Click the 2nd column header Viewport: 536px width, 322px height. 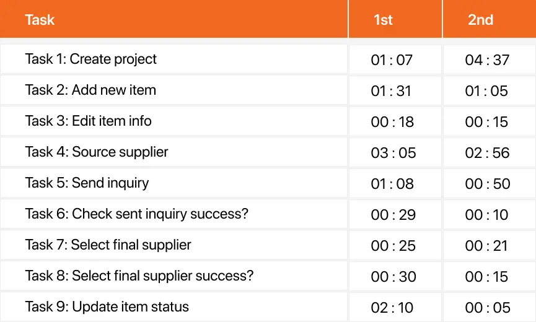[490, 19]
